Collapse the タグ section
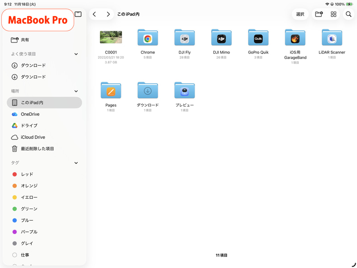 click(x=75, y=163)
